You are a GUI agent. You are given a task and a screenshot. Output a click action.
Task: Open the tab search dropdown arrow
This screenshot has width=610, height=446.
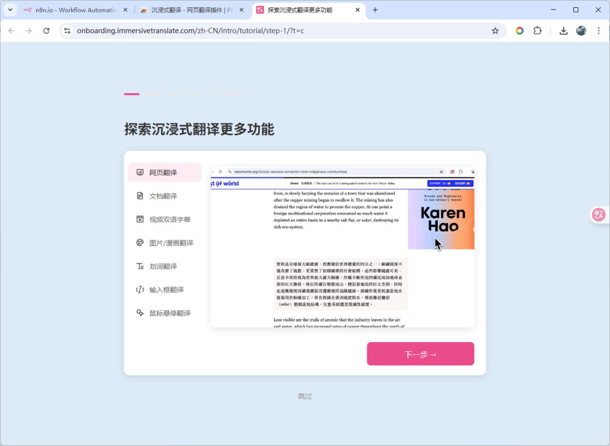click(x=10, y=10)
